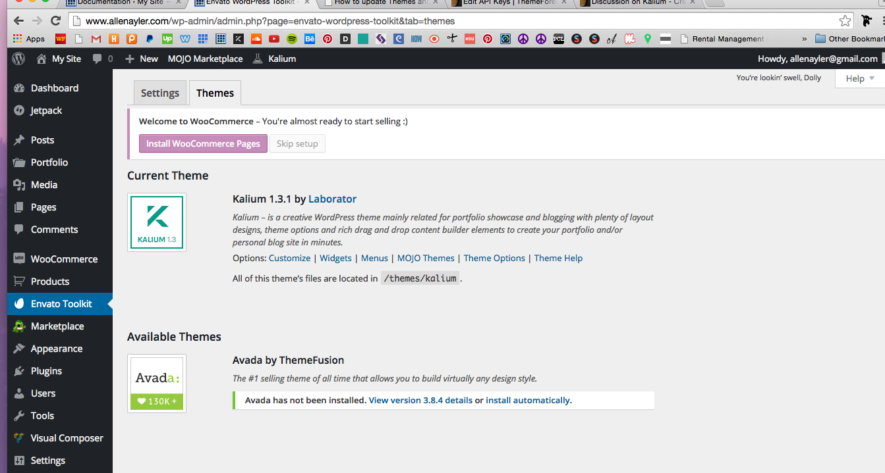Bookmark this page with the star icon
This screenshot has width=885, height=473.
(845, 21)
